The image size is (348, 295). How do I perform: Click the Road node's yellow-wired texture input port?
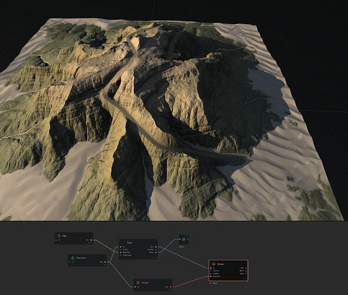point(120,253)
